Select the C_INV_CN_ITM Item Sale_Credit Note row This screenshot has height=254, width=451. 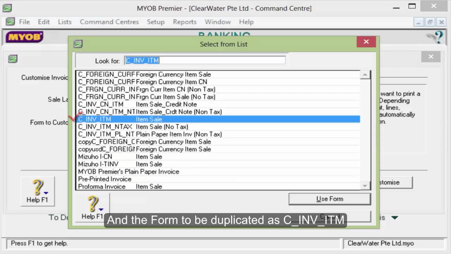pos(218,104)
